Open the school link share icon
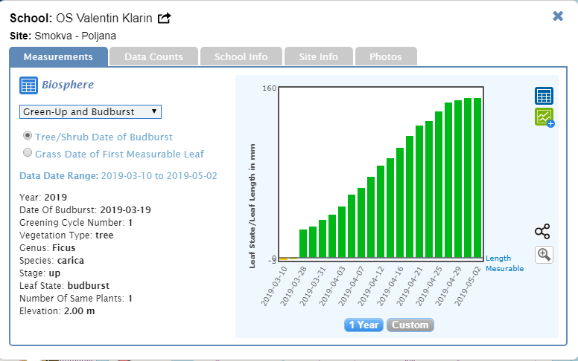The width and height of the screenshot is (578, 361). [x=164, y=18]
